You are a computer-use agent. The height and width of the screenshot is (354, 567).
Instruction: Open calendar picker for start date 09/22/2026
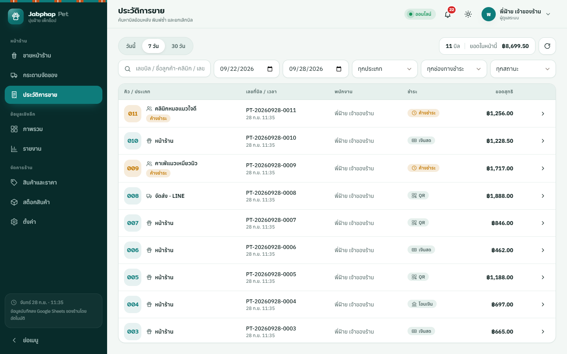click(x=270, y=69)
